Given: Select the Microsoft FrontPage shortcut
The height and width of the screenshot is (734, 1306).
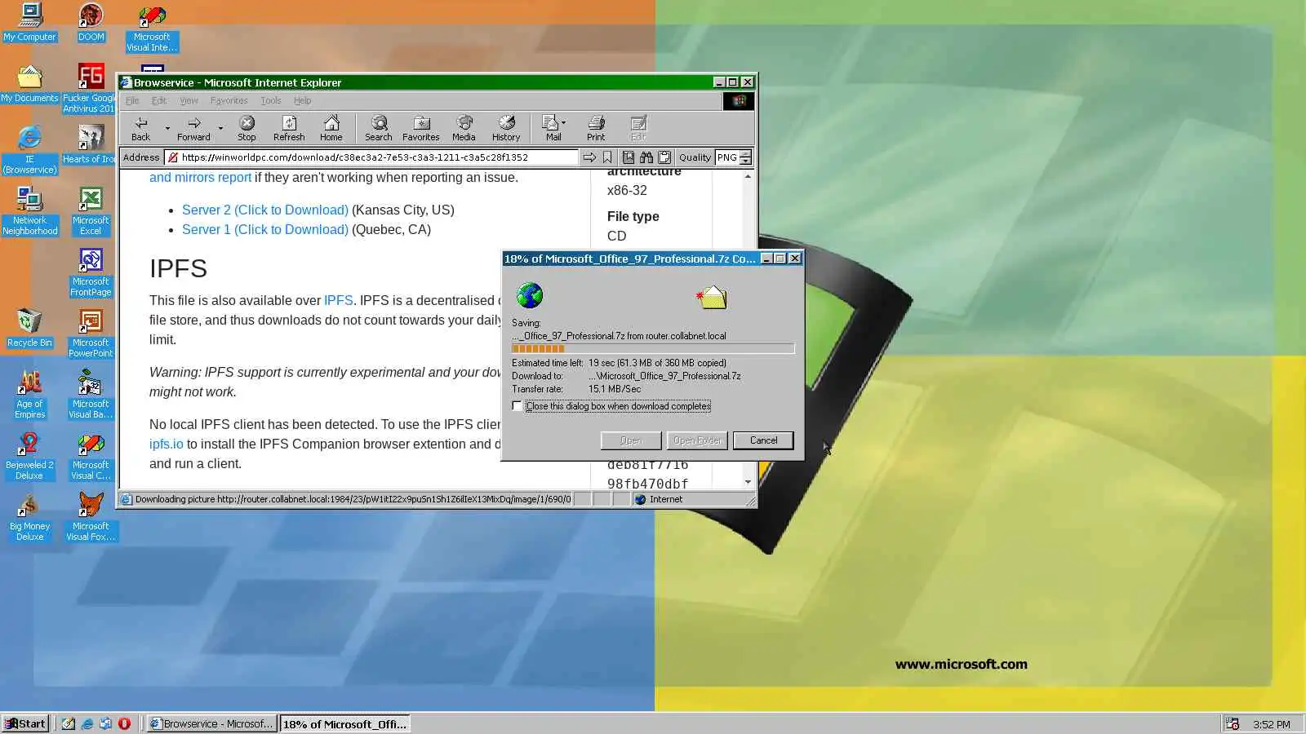Looking at the screenshot, I should tap(91, 272).
